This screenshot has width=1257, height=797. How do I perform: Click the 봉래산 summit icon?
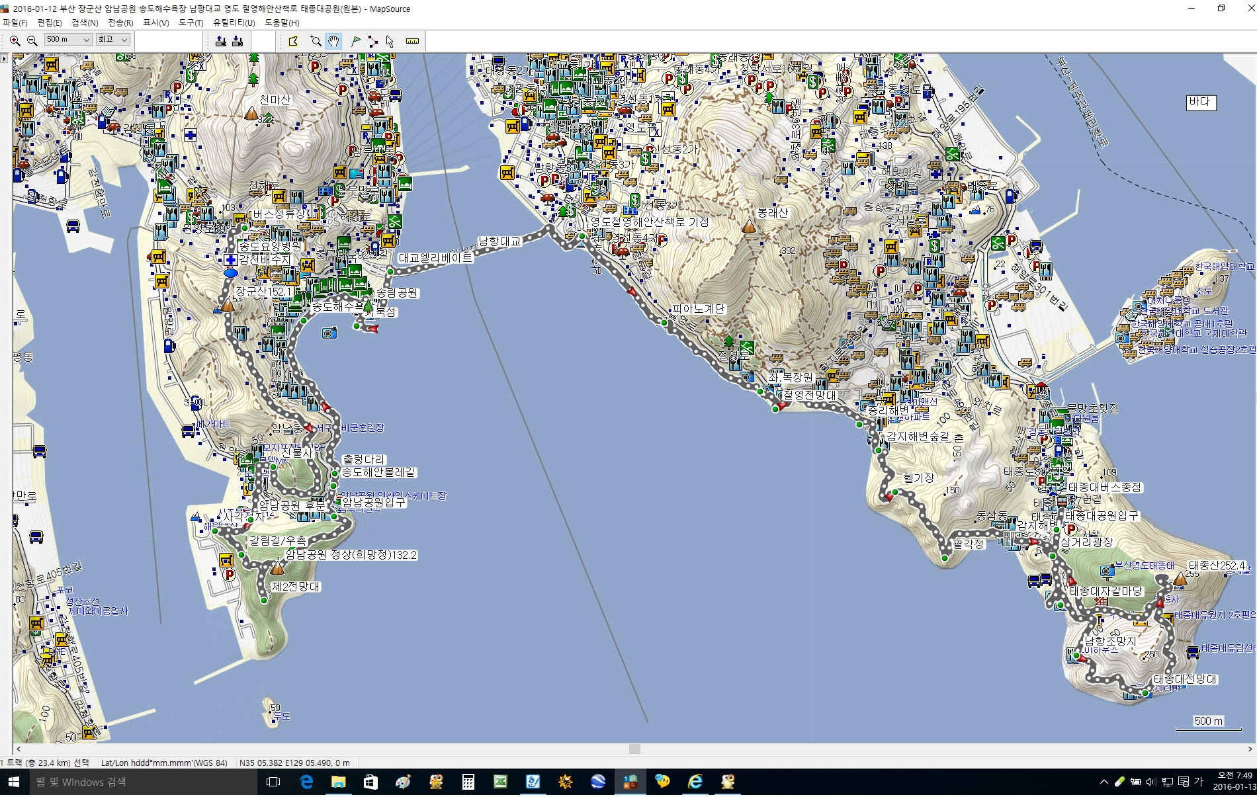point(749,227)
